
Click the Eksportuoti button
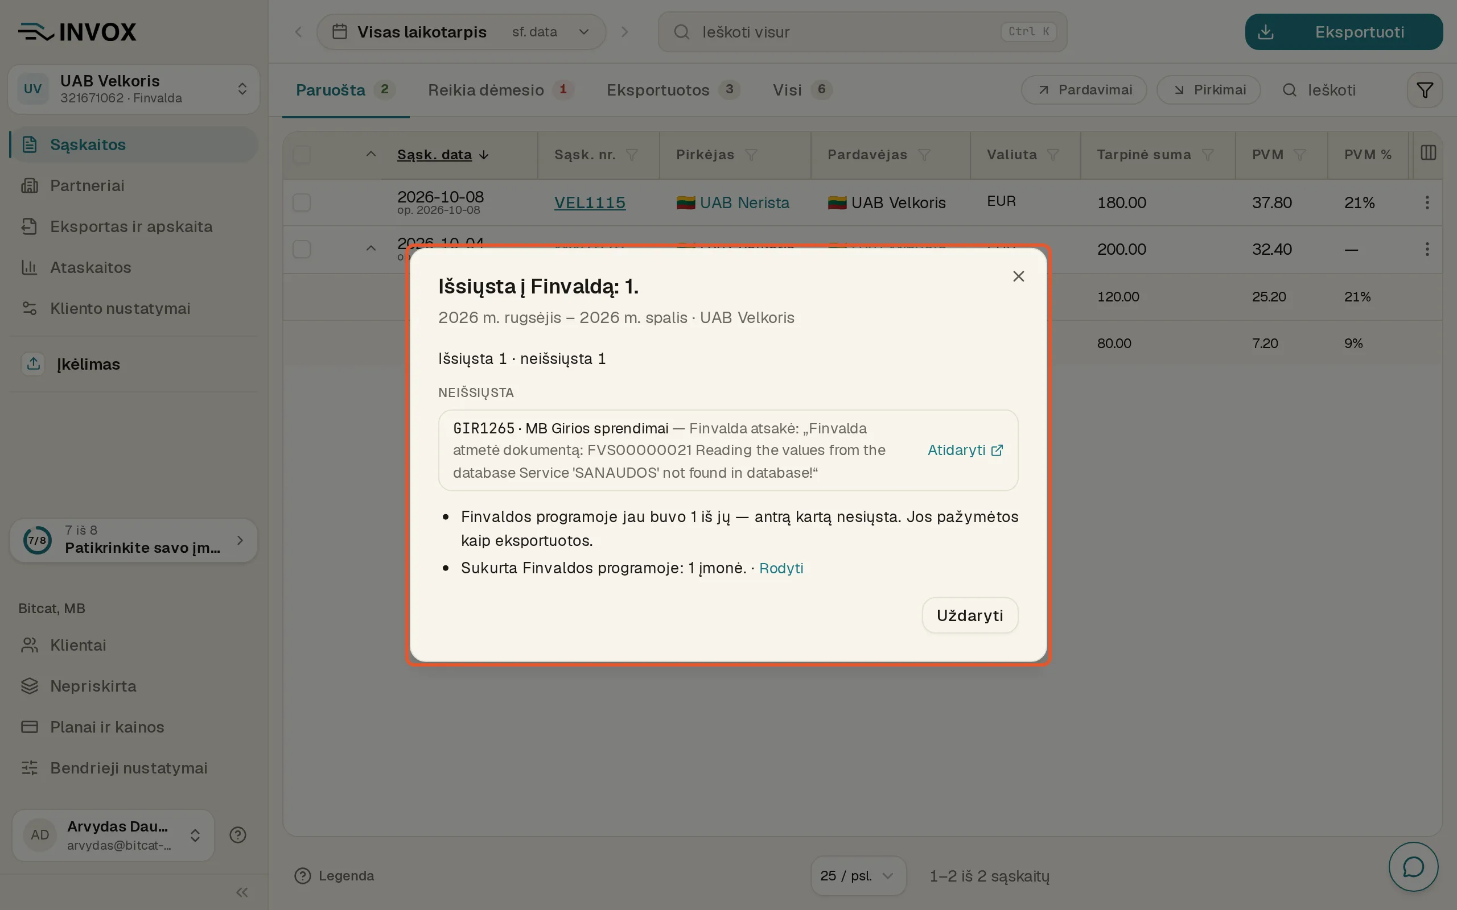(1343, 32)
